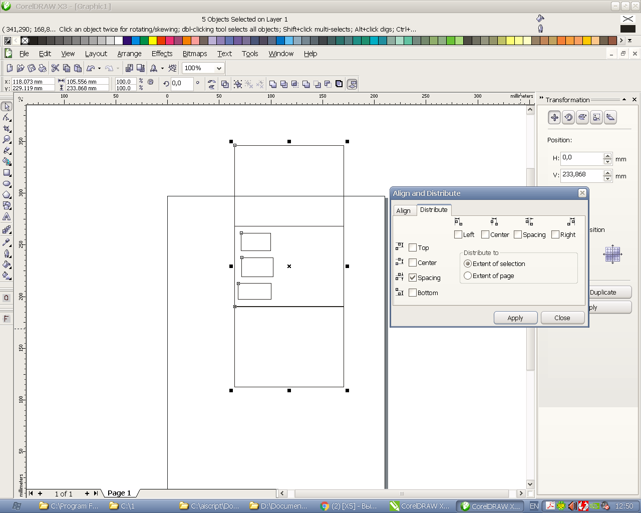Click the Cut scissors icon
641x513 pixels.
click(x=56, y=68)
